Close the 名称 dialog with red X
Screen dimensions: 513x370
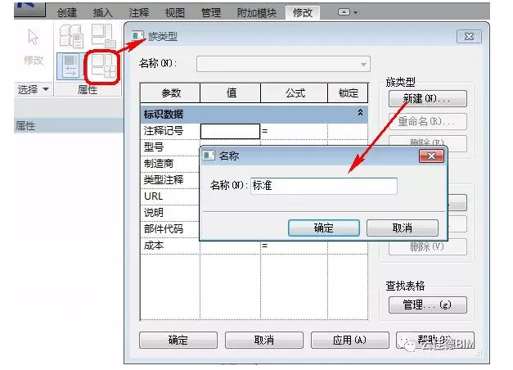(431, 156)
